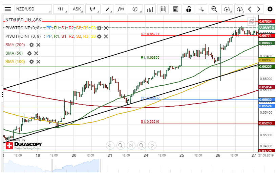Screen dimensions: 278x174
Task: Click the date 24 on time axis
Action: click(x=146, y=155)
